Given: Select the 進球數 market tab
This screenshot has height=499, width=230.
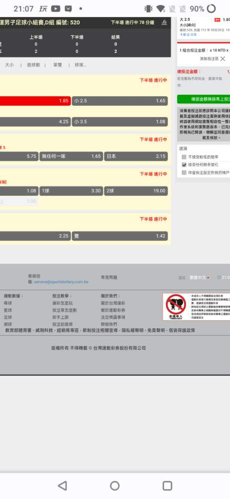Looking at the screenshot, I should click(x=33, y=65).
